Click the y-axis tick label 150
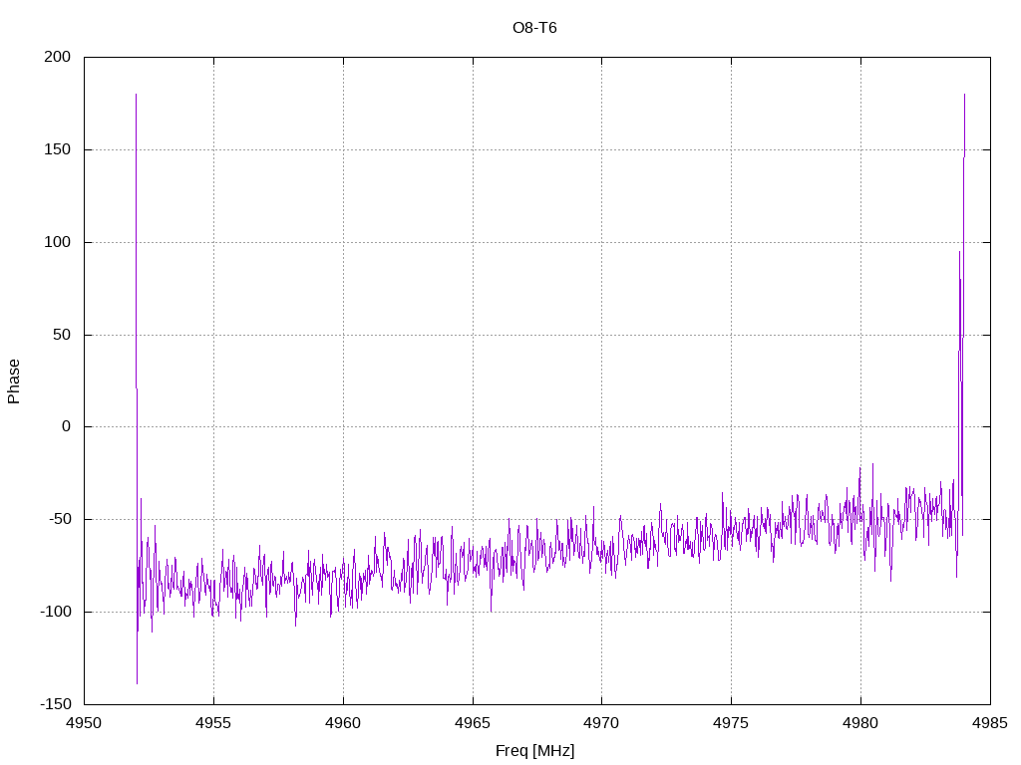Viewport: 1021px width, 765px height. [57, 149]
